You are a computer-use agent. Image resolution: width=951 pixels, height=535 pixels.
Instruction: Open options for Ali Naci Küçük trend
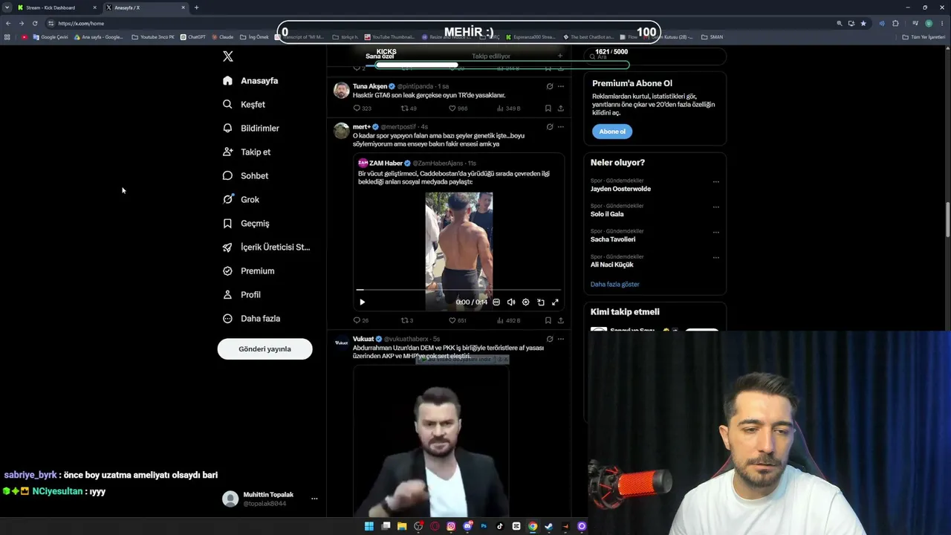(x=716, y=257)
